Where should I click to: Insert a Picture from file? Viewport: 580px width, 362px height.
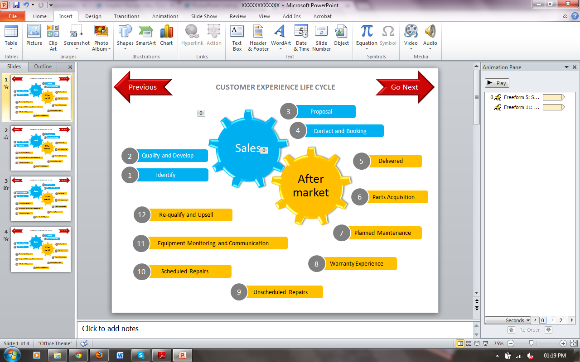pos(34,35)
